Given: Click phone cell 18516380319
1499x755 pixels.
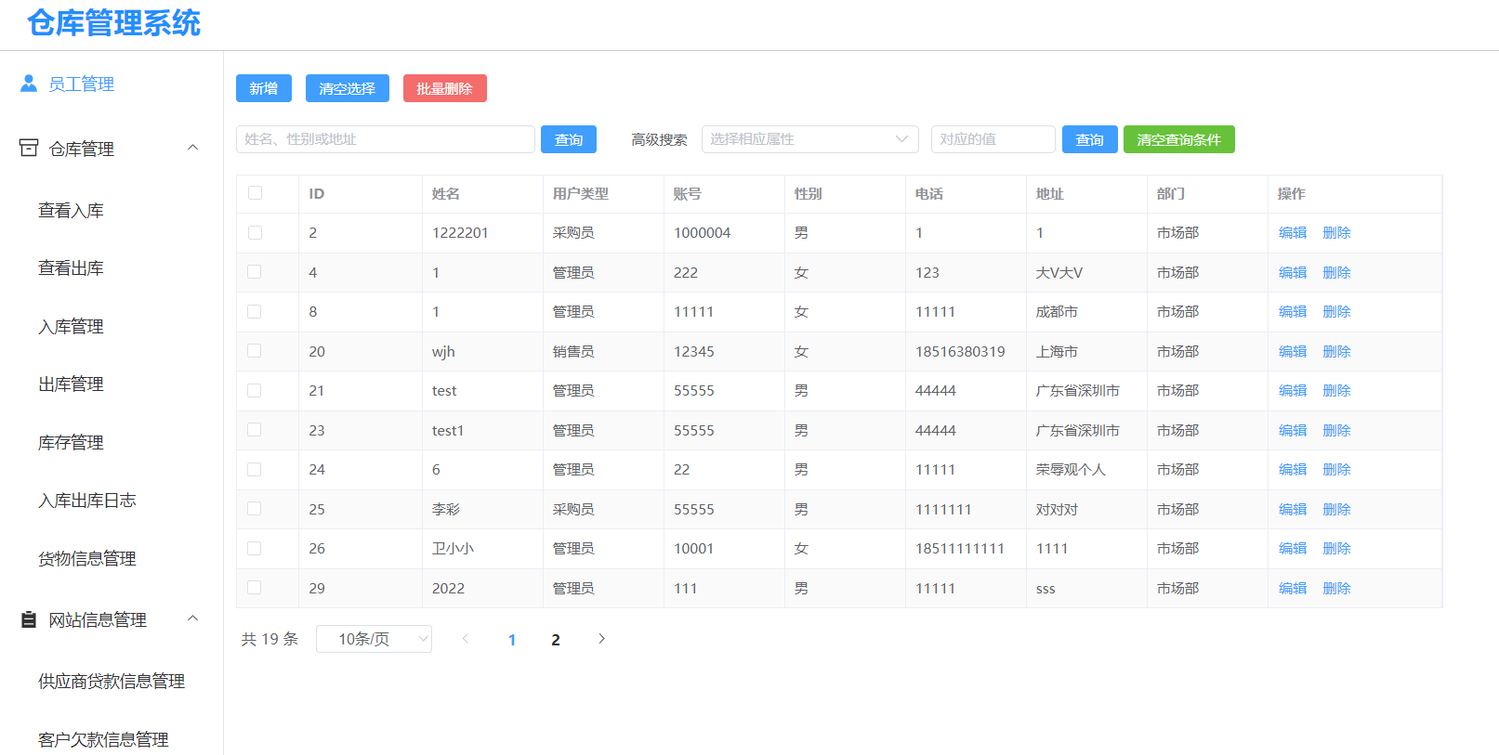Looking at the screenshot, I should tap(960, 351).
